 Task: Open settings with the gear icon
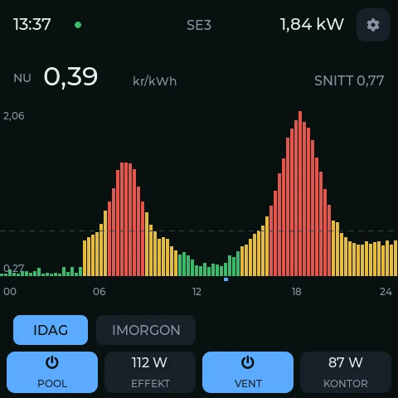(x=373, y=25)
